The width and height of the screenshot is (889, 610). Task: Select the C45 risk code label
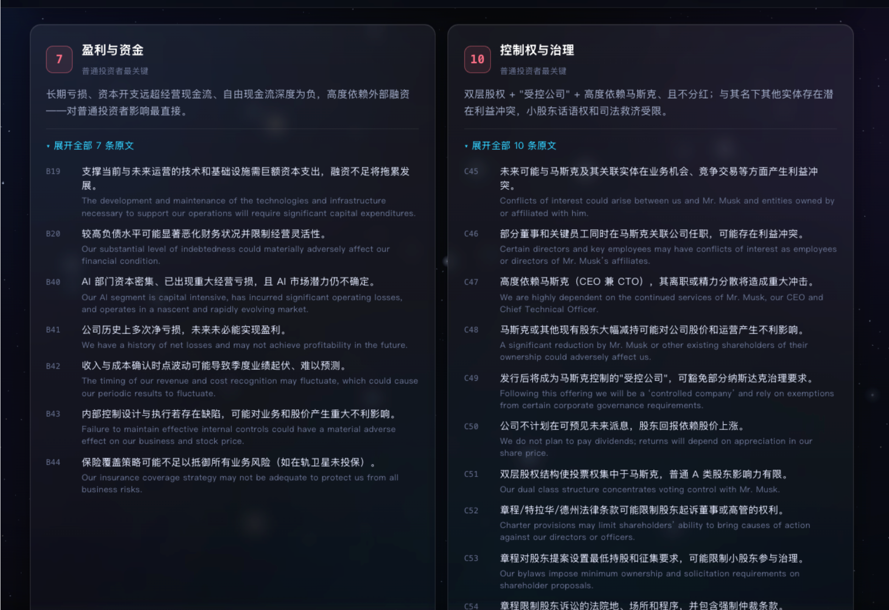tap(471, 172)
